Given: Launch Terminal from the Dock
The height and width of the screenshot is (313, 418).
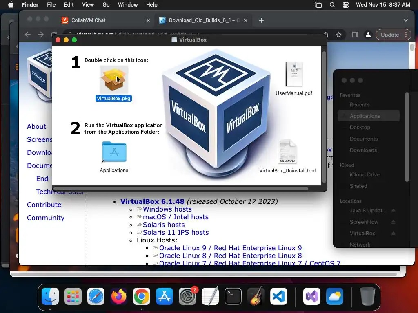Looking at the screenshot, I should tap(233, 296).
